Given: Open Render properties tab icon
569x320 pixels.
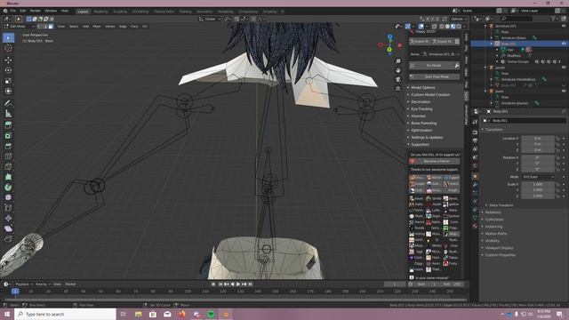Looking at the screenshot, I should click(x=475, y=132).
